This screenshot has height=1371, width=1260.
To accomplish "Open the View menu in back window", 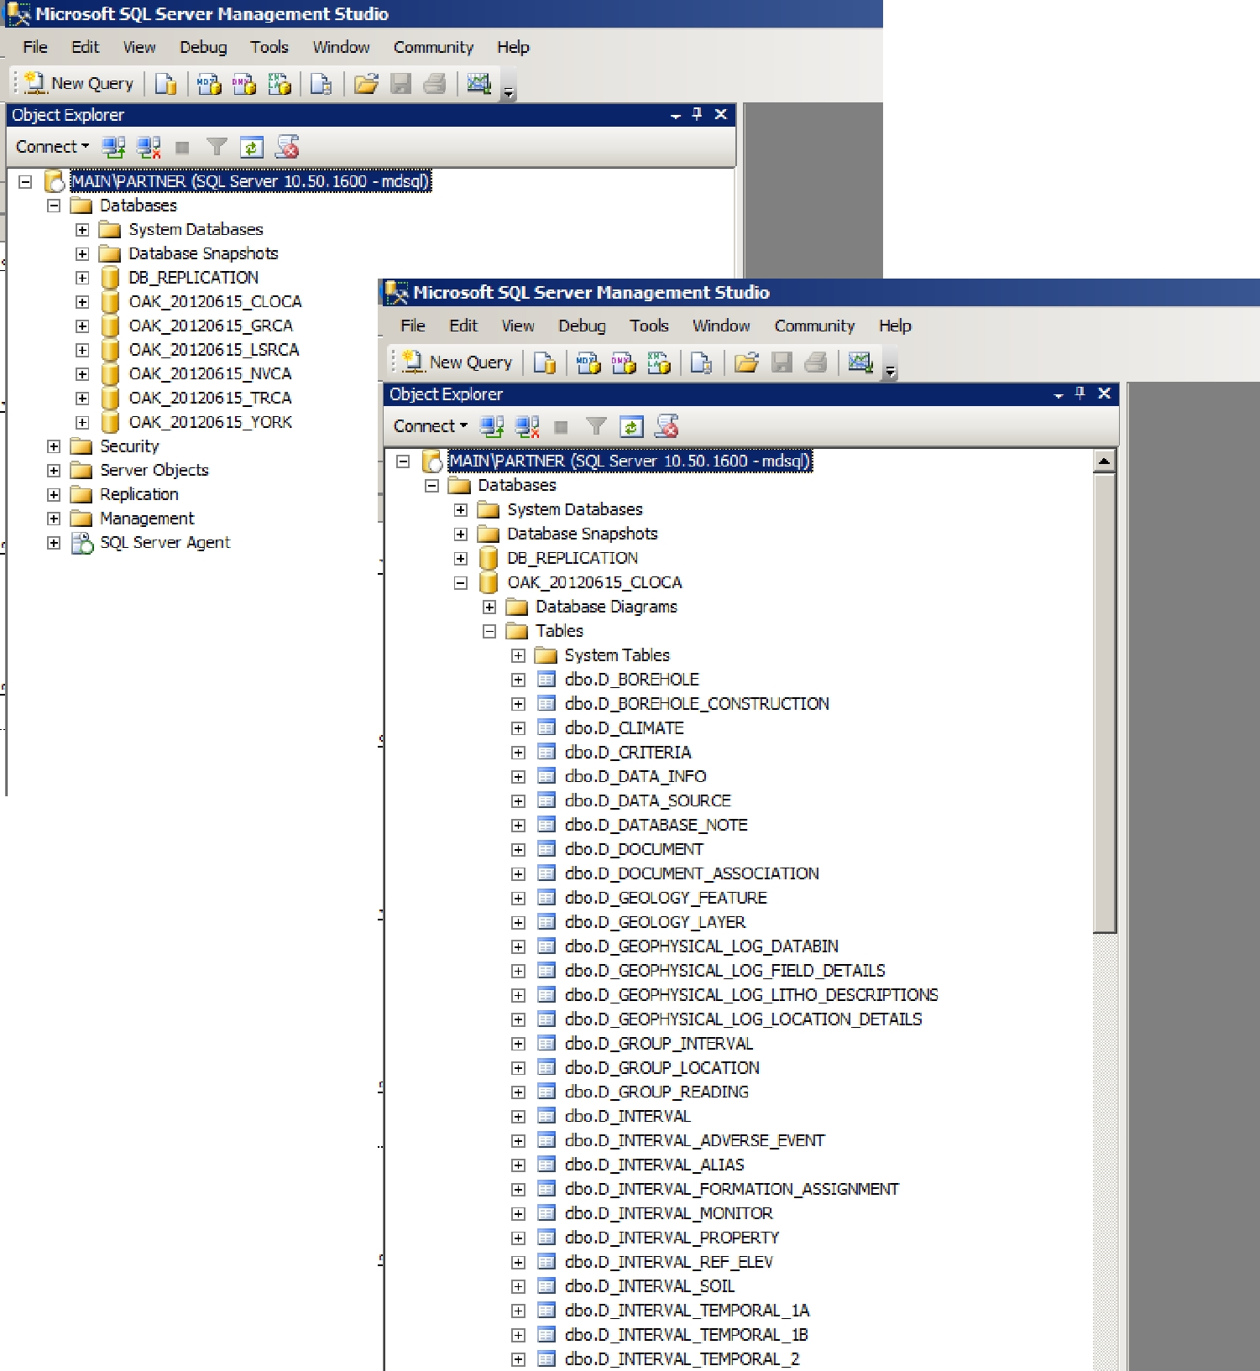I will pyautogui.click(x=139, y=47).
